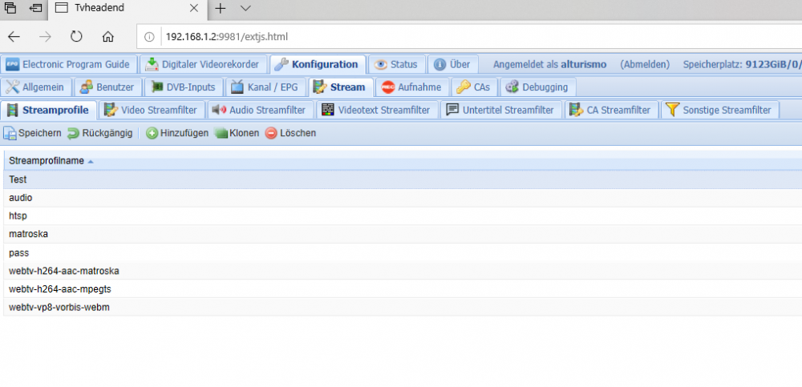Select the audio stream profile row
Screen dimensions: 802x387
click(x=403, y=197)
